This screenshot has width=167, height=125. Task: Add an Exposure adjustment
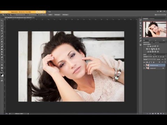[x=155, y=46]
